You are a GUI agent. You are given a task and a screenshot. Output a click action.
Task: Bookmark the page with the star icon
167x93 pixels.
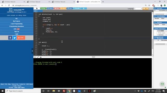click(149, 5)
